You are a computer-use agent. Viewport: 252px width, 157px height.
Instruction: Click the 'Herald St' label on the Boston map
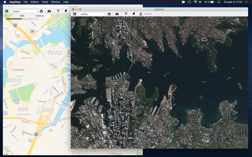25,122
